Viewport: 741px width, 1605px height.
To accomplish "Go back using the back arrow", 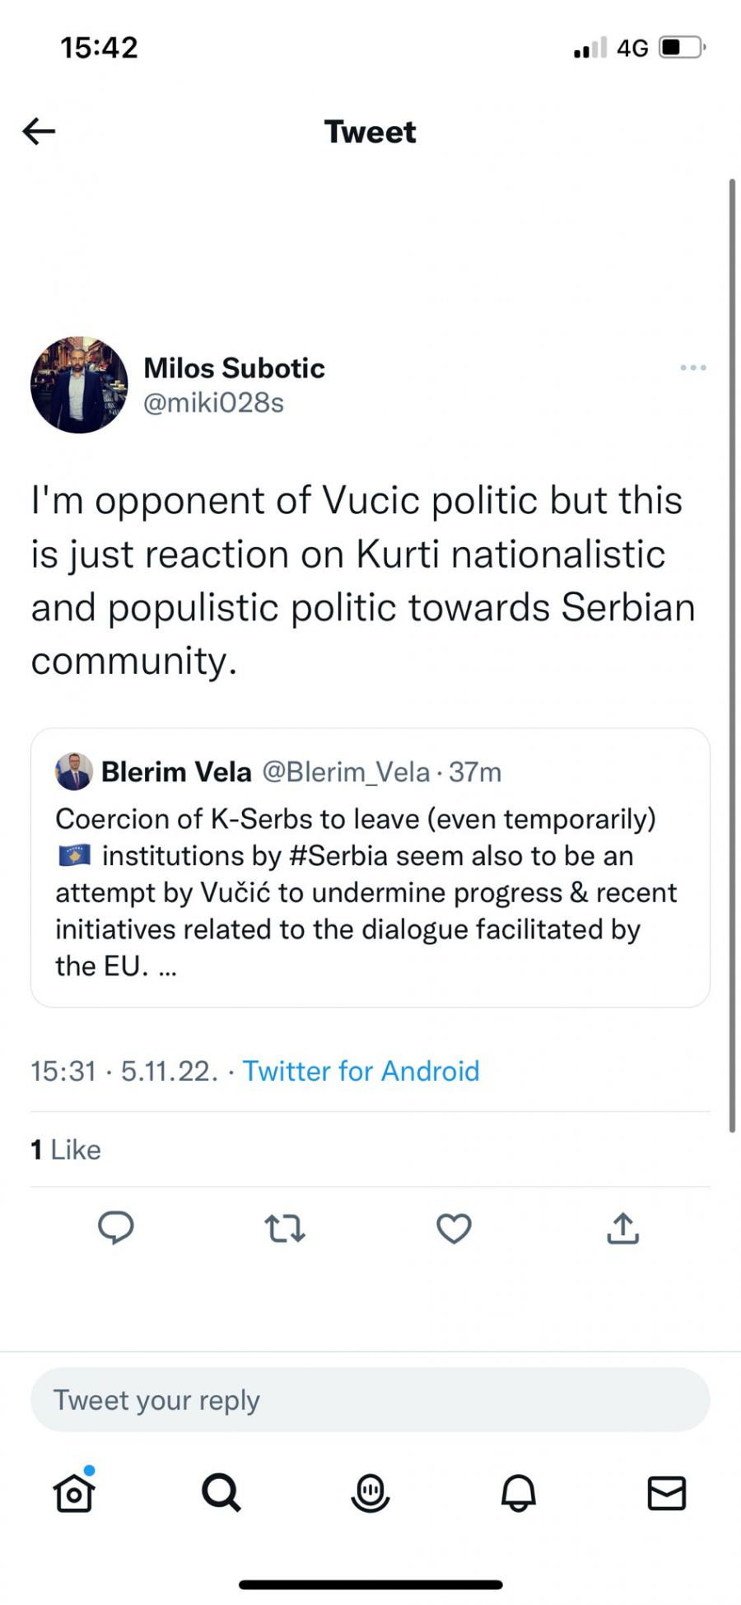I will 38,131.
